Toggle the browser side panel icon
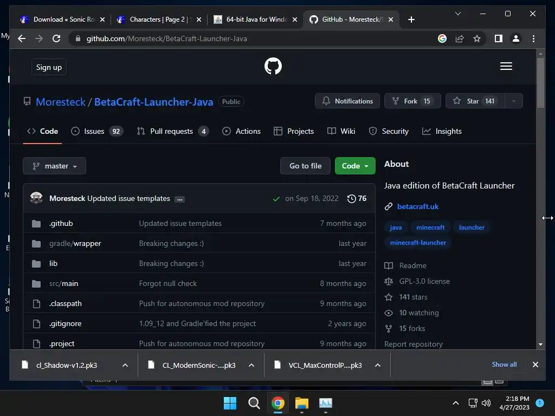 click(499, 38)
